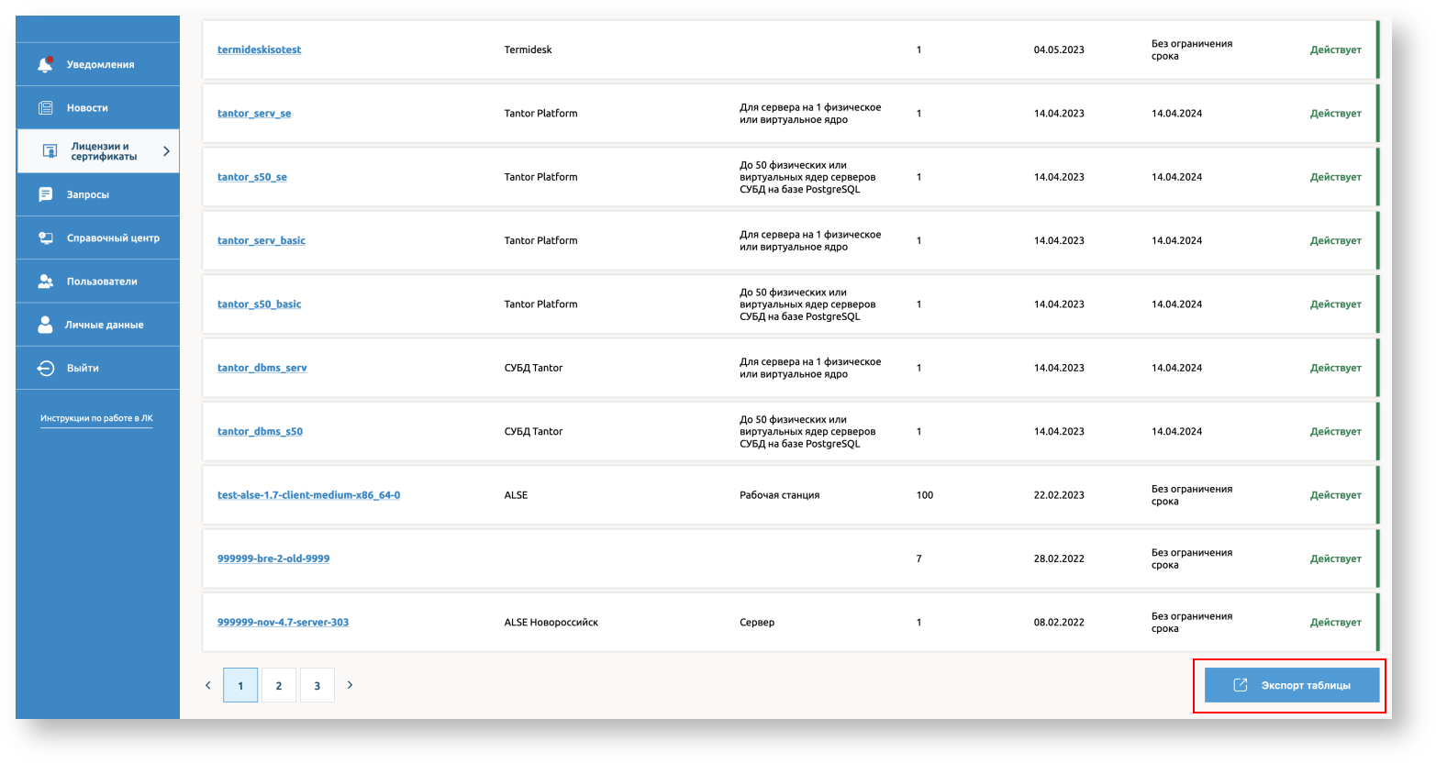Open Инструкции по работе в ЛК link

click(x=96, y=418)
